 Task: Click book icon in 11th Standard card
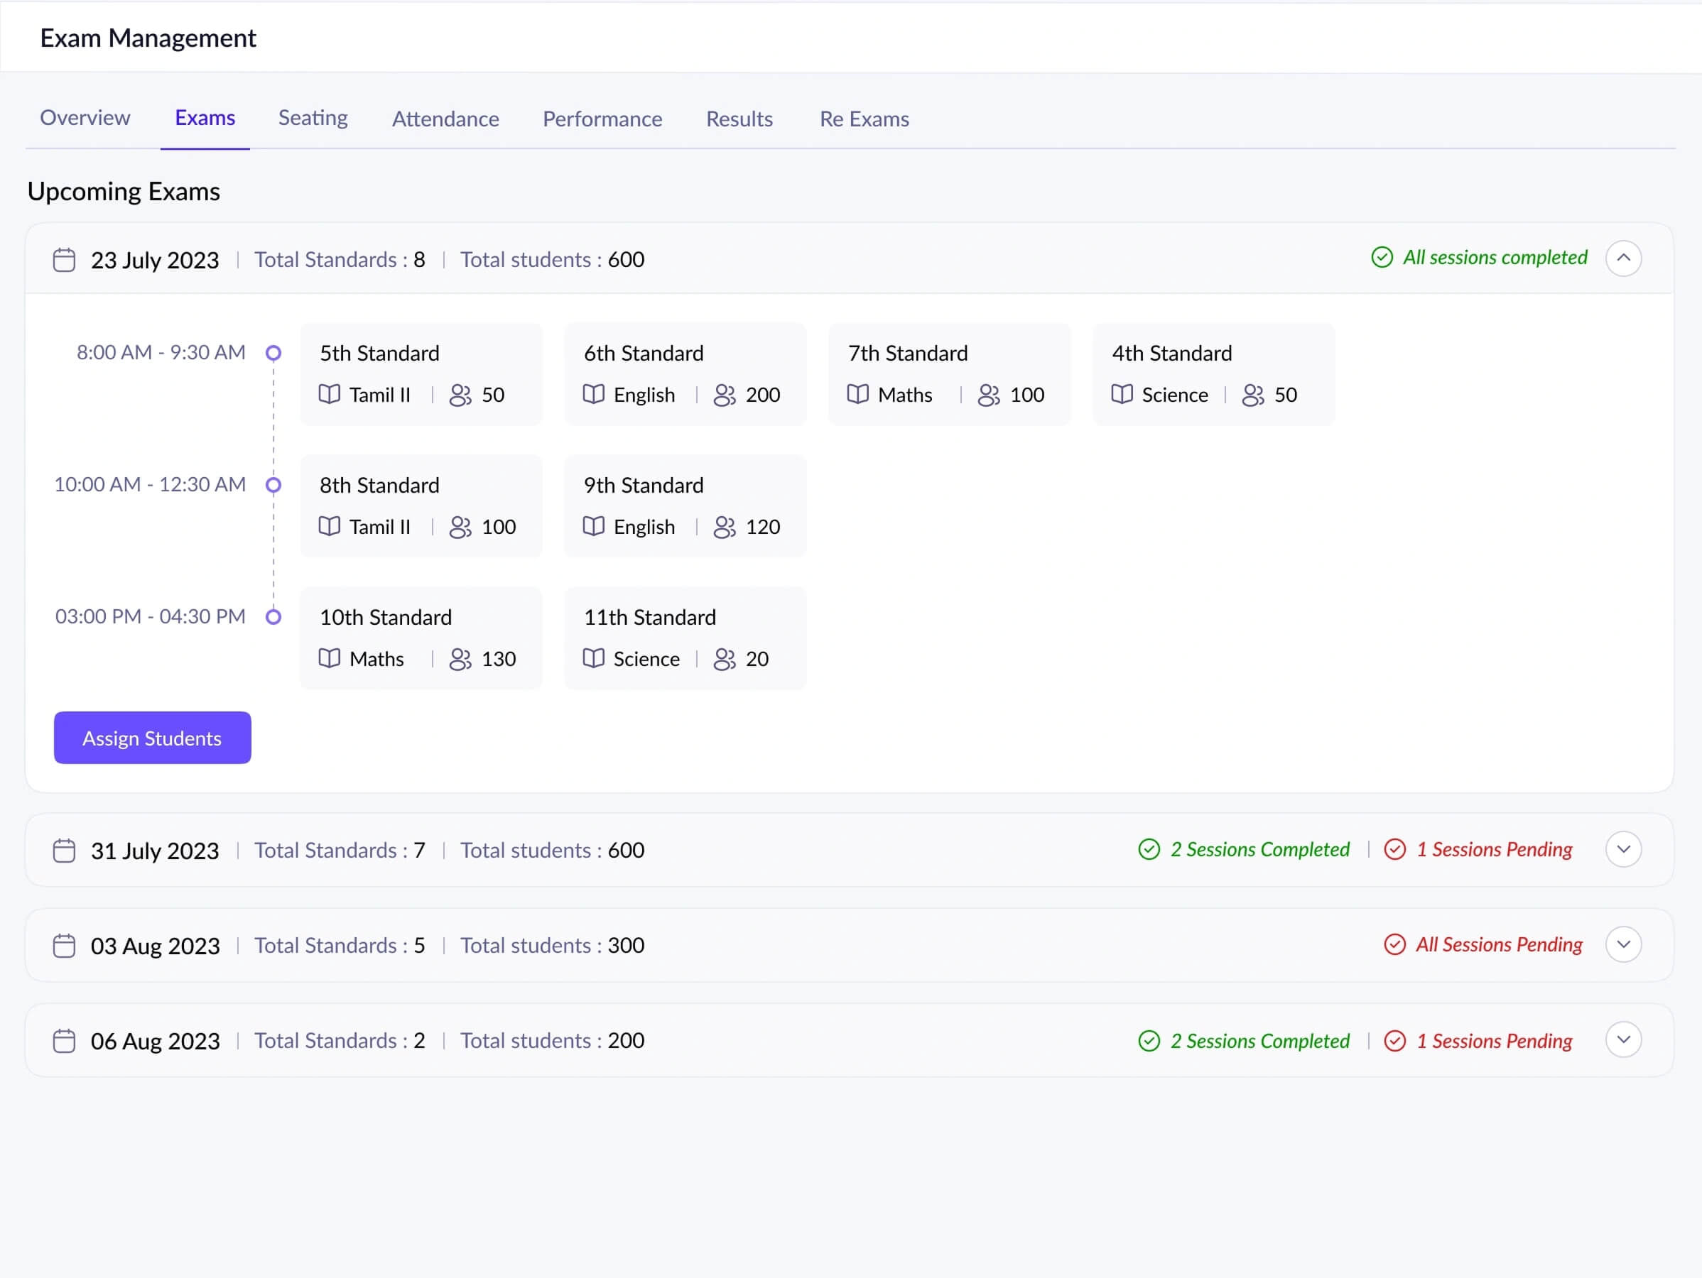click(593, 658)
